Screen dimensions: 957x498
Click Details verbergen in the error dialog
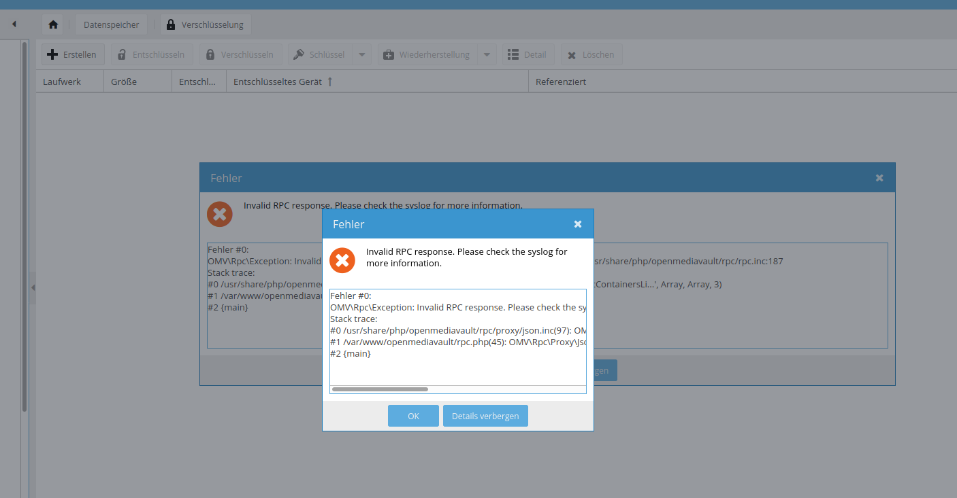click(485, 415)
